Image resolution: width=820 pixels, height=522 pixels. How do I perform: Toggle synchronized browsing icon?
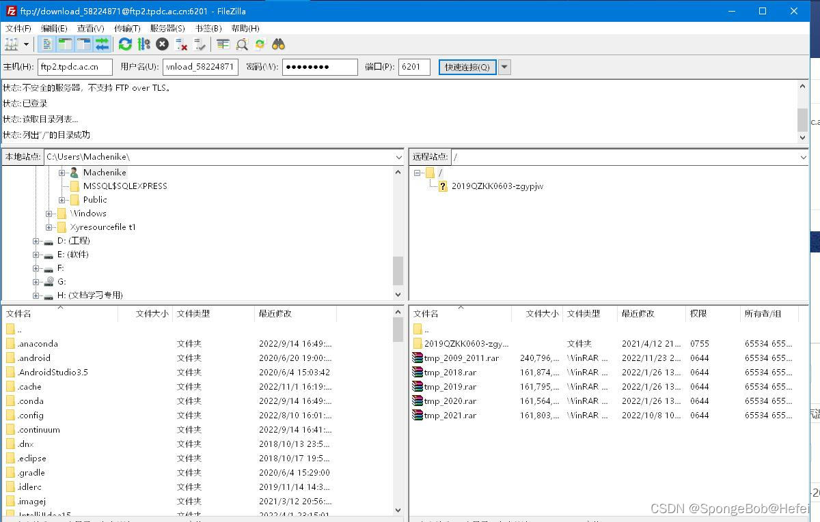(260, 44)
